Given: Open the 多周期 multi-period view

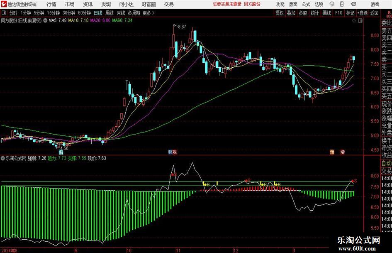Looking at the screenshot, I should (x=134, y=13).
